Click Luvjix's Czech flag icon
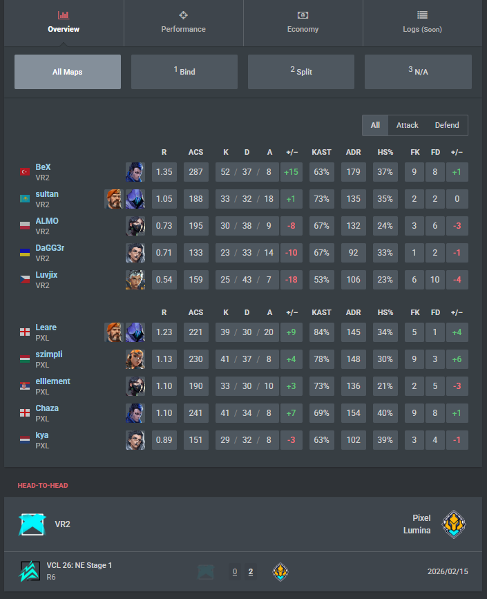 tap(25, 280)
